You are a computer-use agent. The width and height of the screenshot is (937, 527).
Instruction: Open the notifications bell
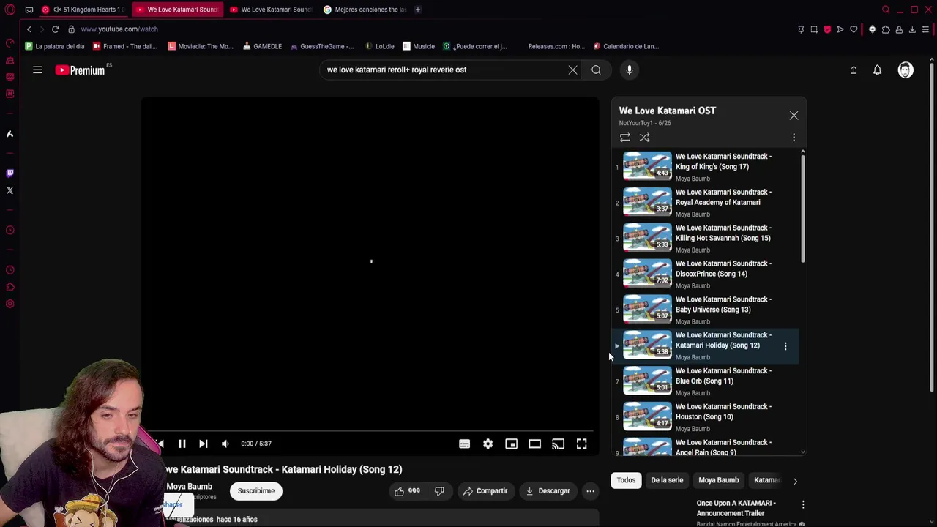coord(877,70)
